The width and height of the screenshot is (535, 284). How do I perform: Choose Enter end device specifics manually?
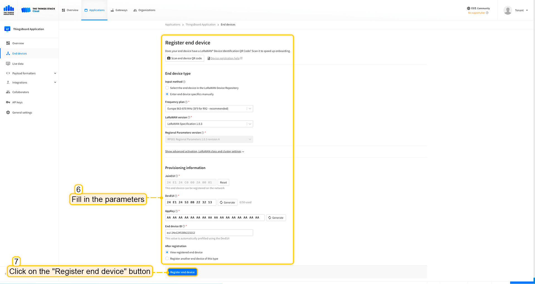(x=167, y=94)
